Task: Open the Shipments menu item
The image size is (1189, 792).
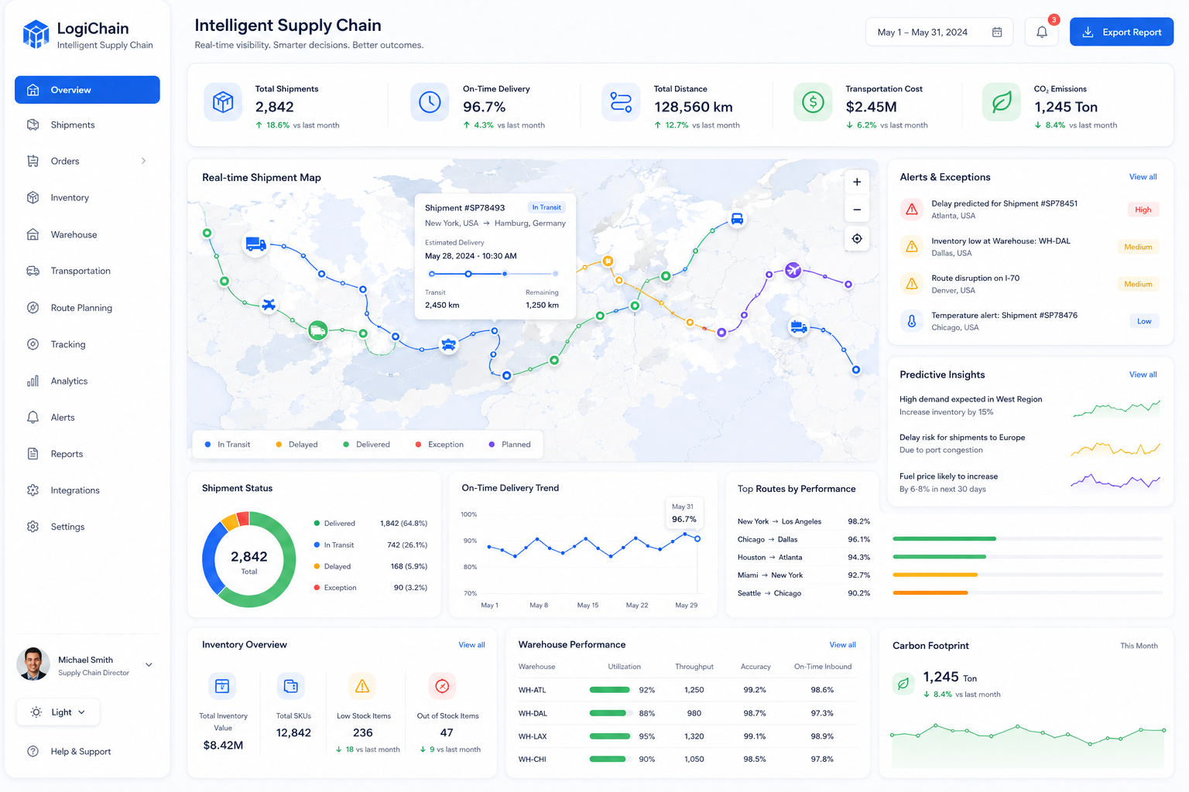Action: pyautogui.click(x=87, y=125)
